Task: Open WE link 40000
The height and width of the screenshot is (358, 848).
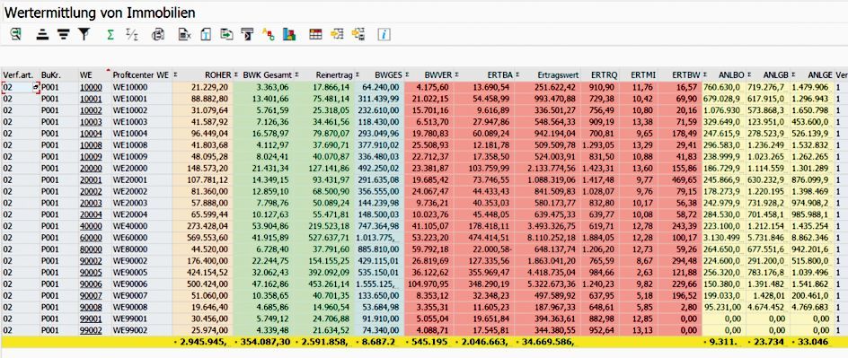Action: (91, 226)
